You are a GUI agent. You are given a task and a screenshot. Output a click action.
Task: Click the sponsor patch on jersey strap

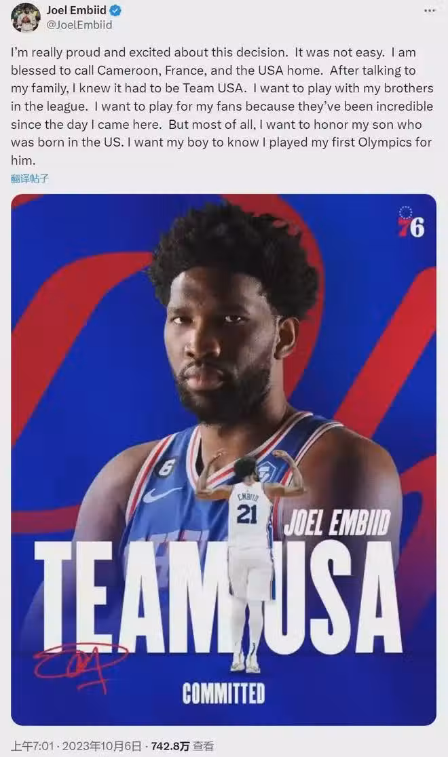coord(266,471)
